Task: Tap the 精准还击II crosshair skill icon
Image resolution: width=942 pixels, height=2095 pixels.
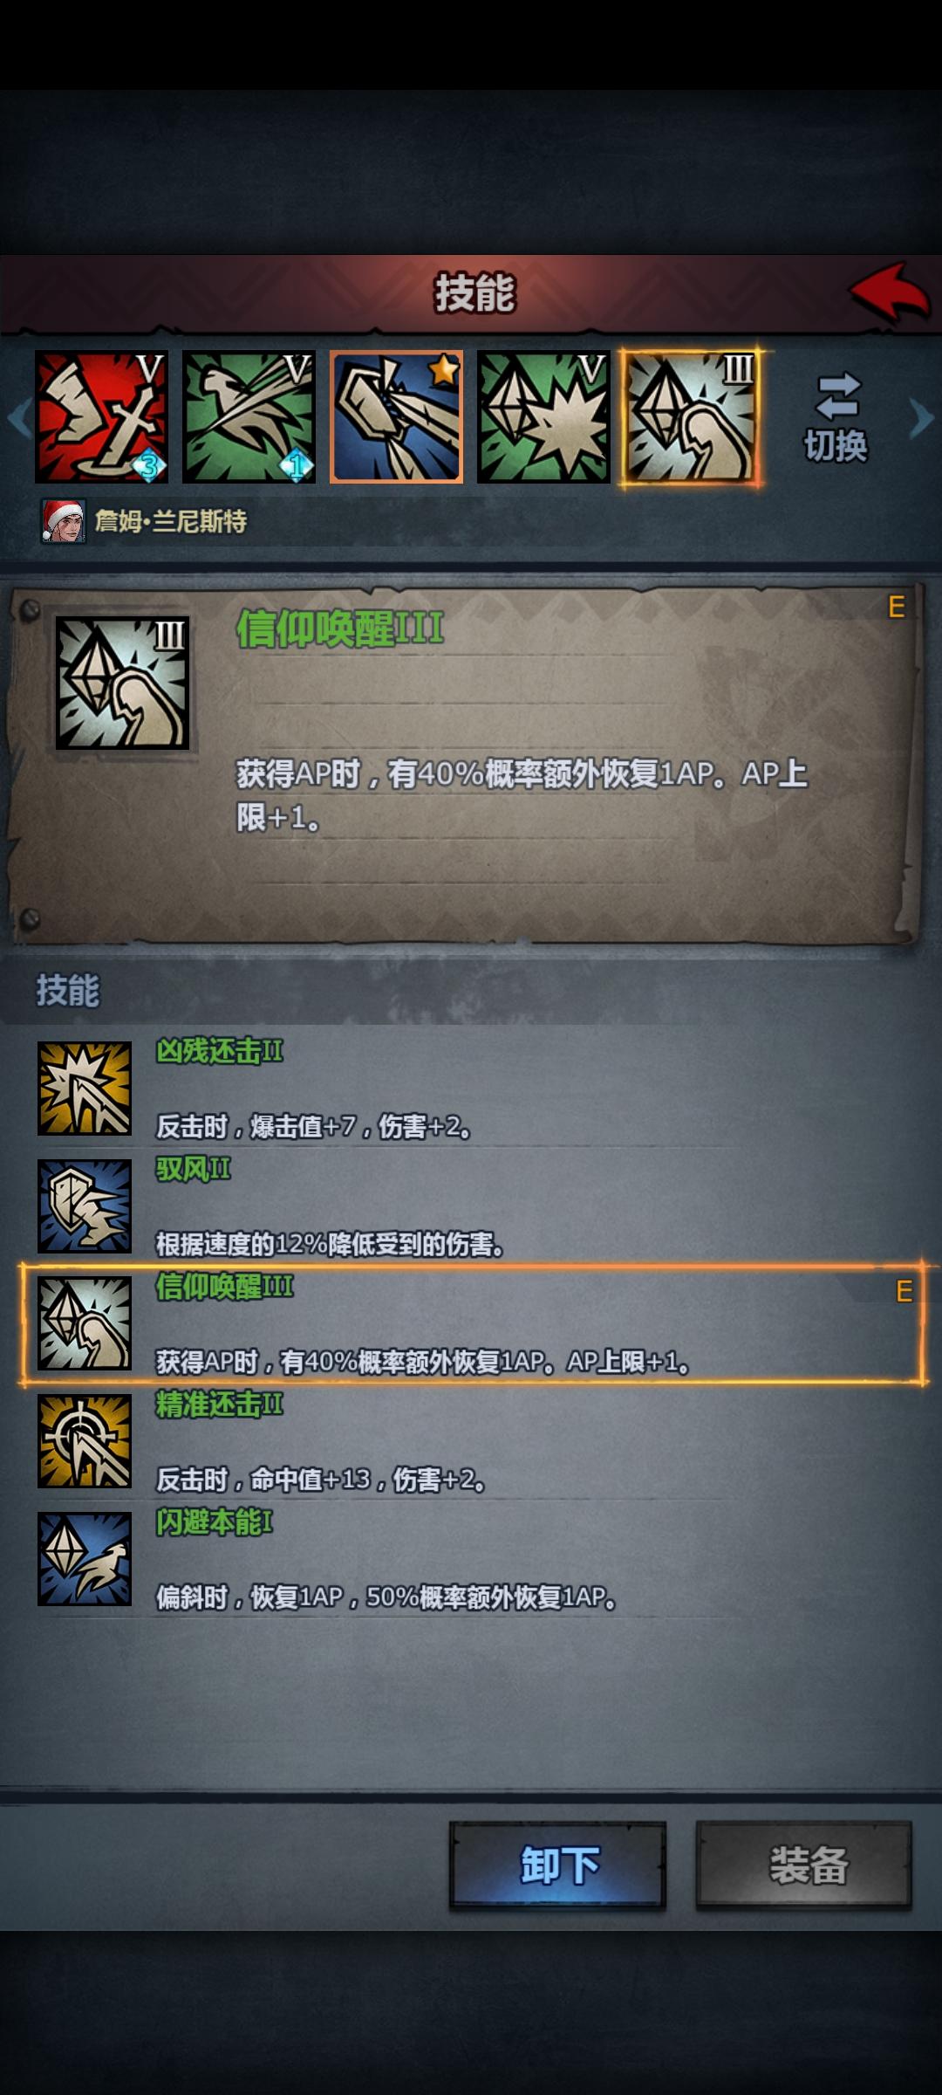Action: pos(85,1441)
